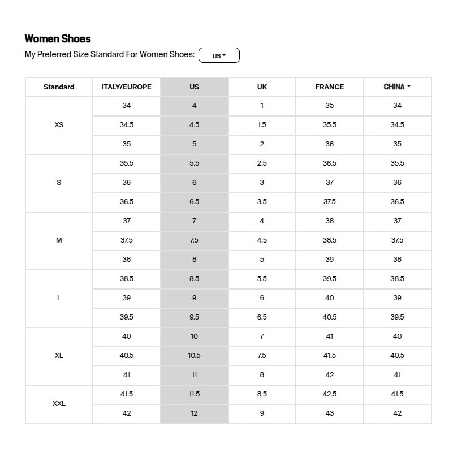Select US size 7.5 cell

pyautogui.click(x=194, y=240)
